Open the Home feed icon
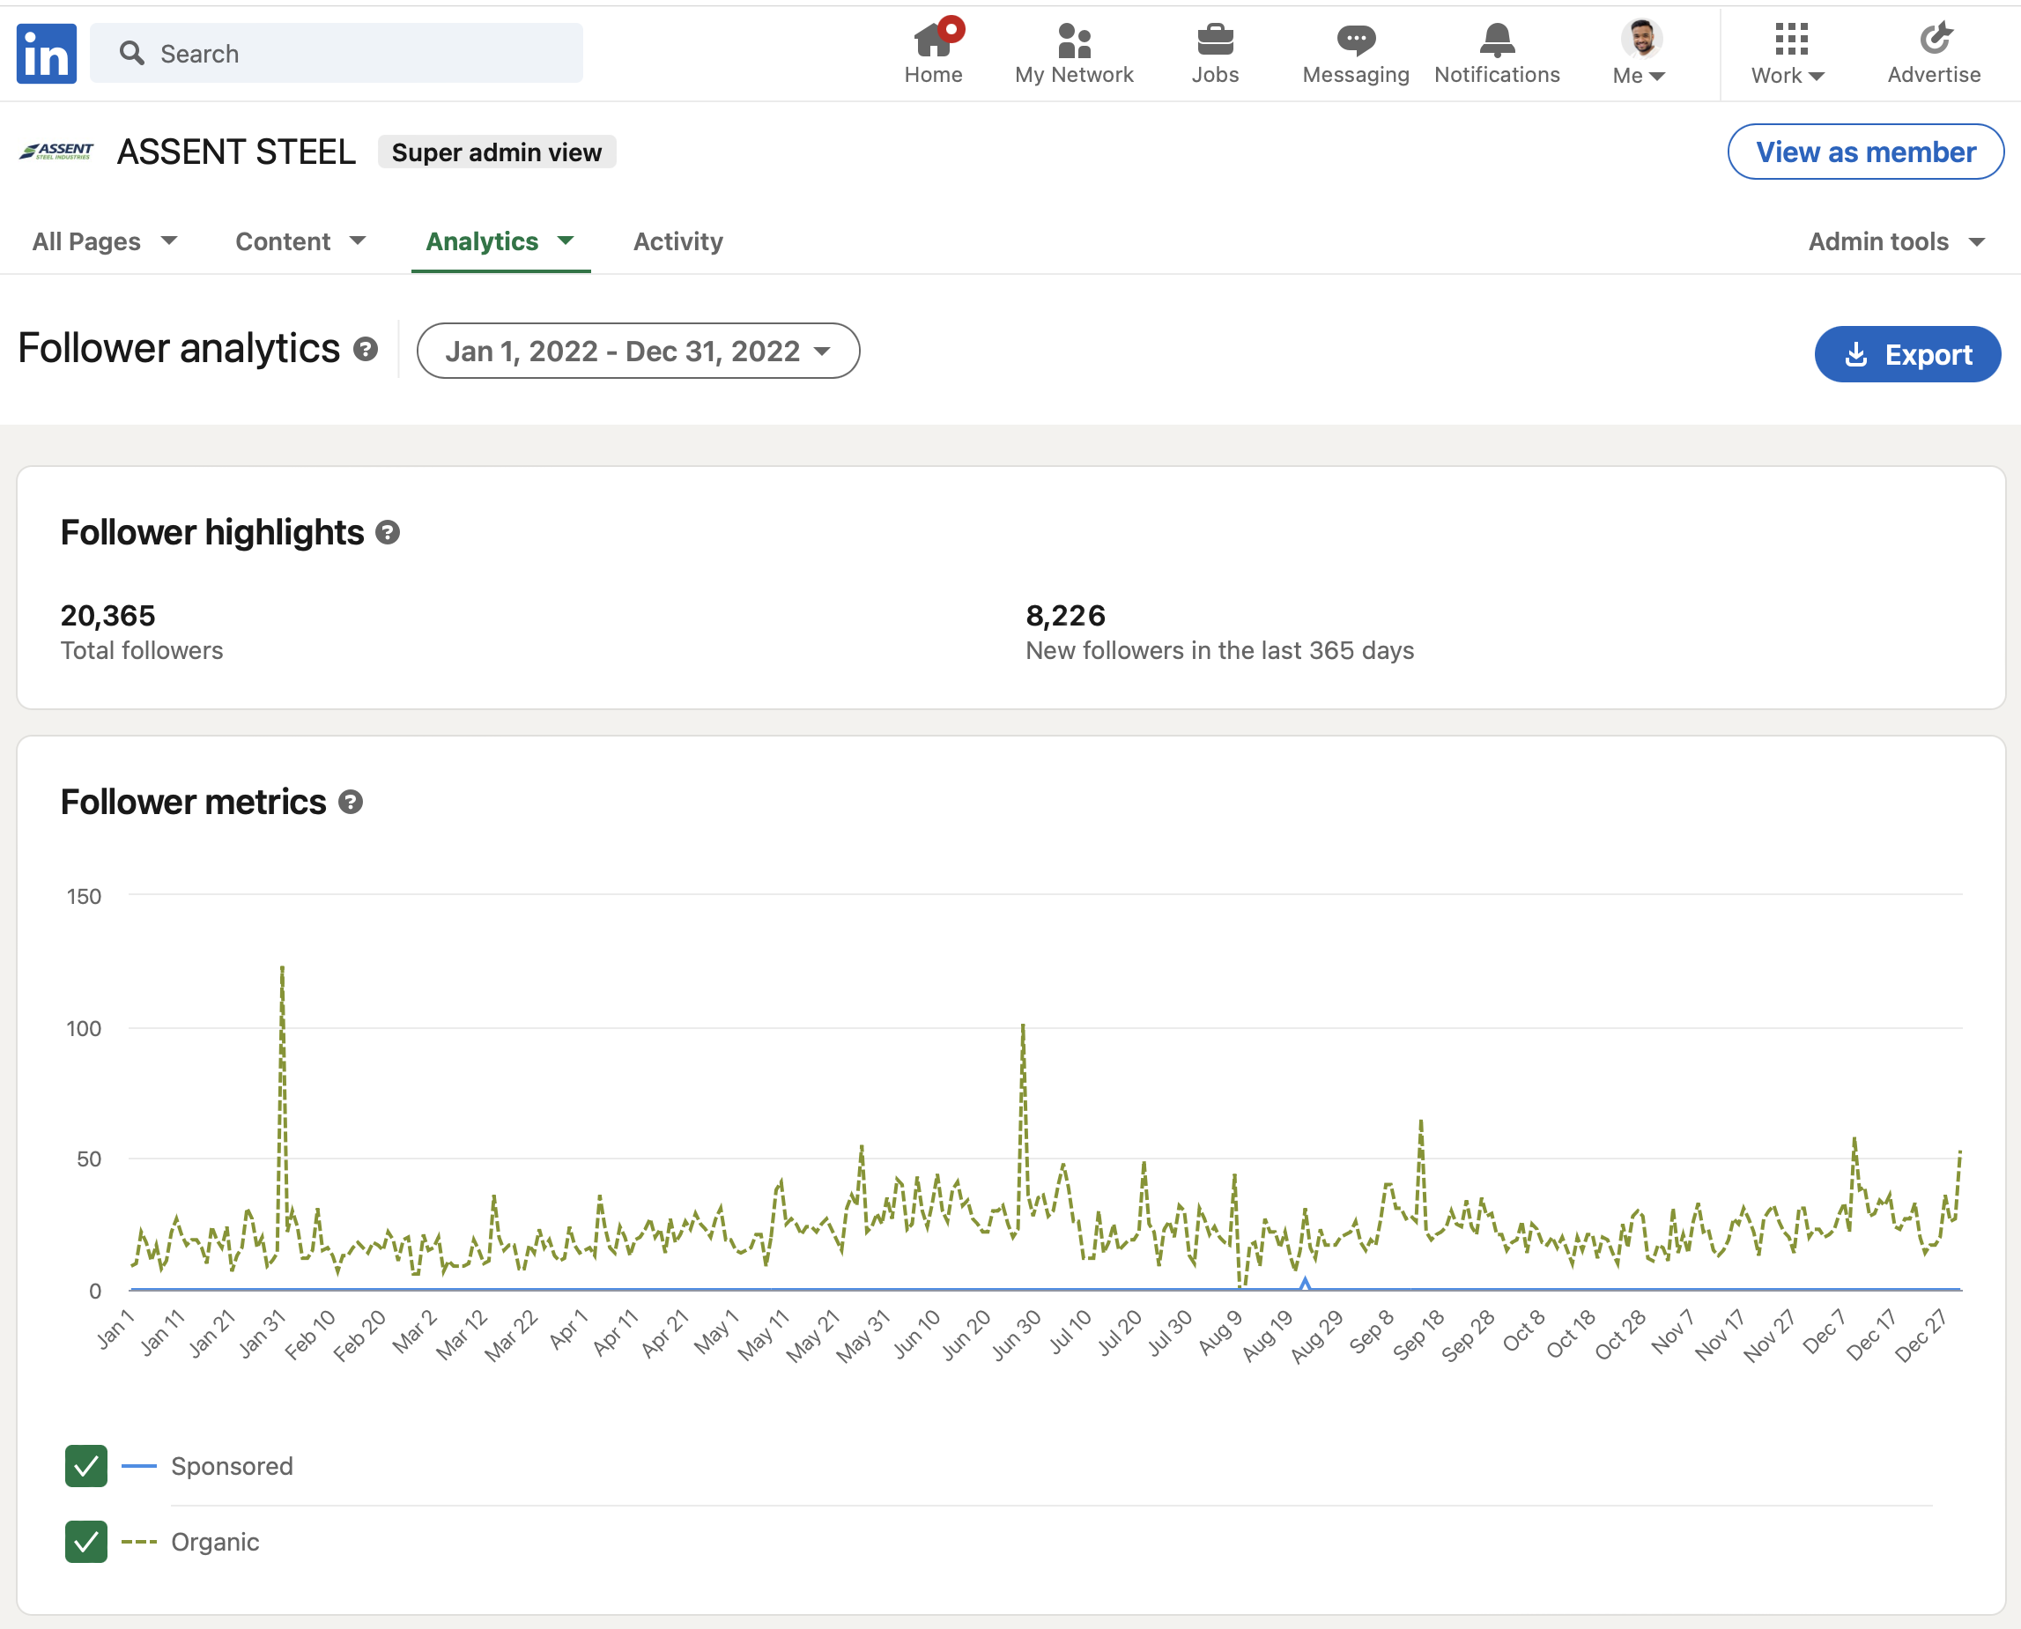This screenshot has width=2021, height=1629. click(x=933, y=41)
